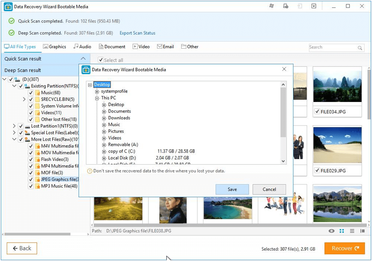Switch to the Document tab
The width and height of the screenshot is (372, 261).
[x=112, y=47]
